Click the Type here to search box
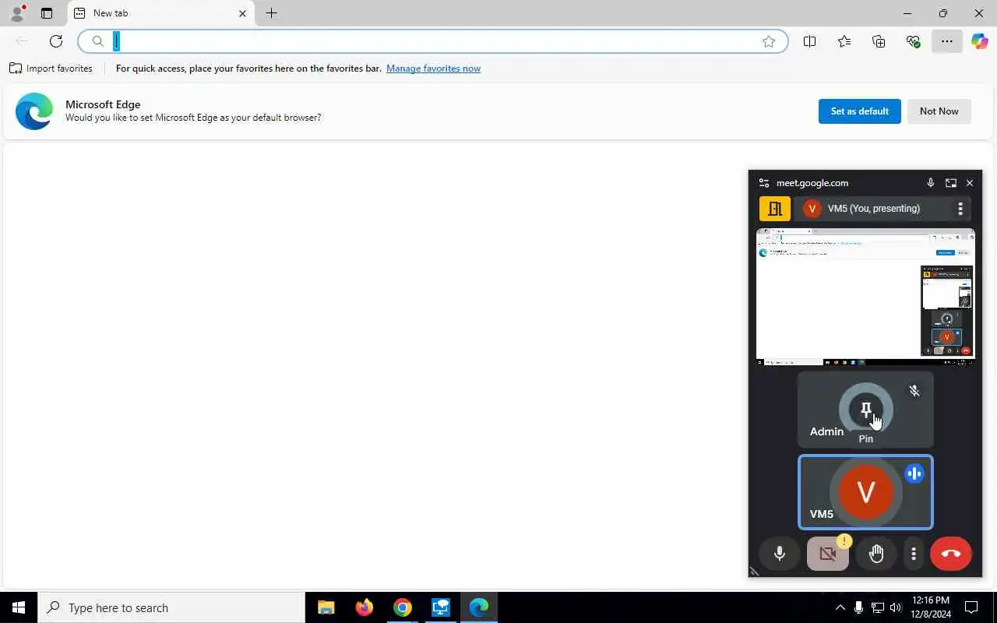This screenshot has height=623, width=997. point(171,607)
